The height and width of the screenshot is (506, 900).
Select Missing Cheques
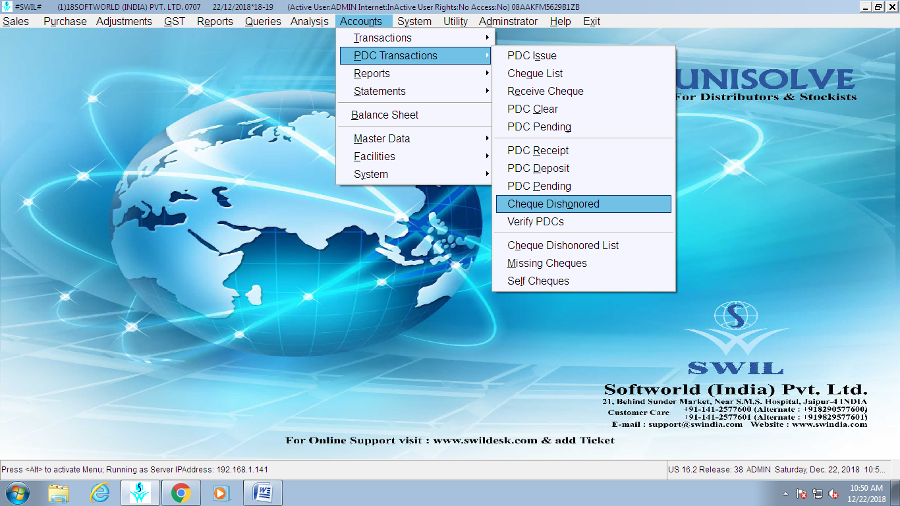pyautogui.click(x=584, y=264)
